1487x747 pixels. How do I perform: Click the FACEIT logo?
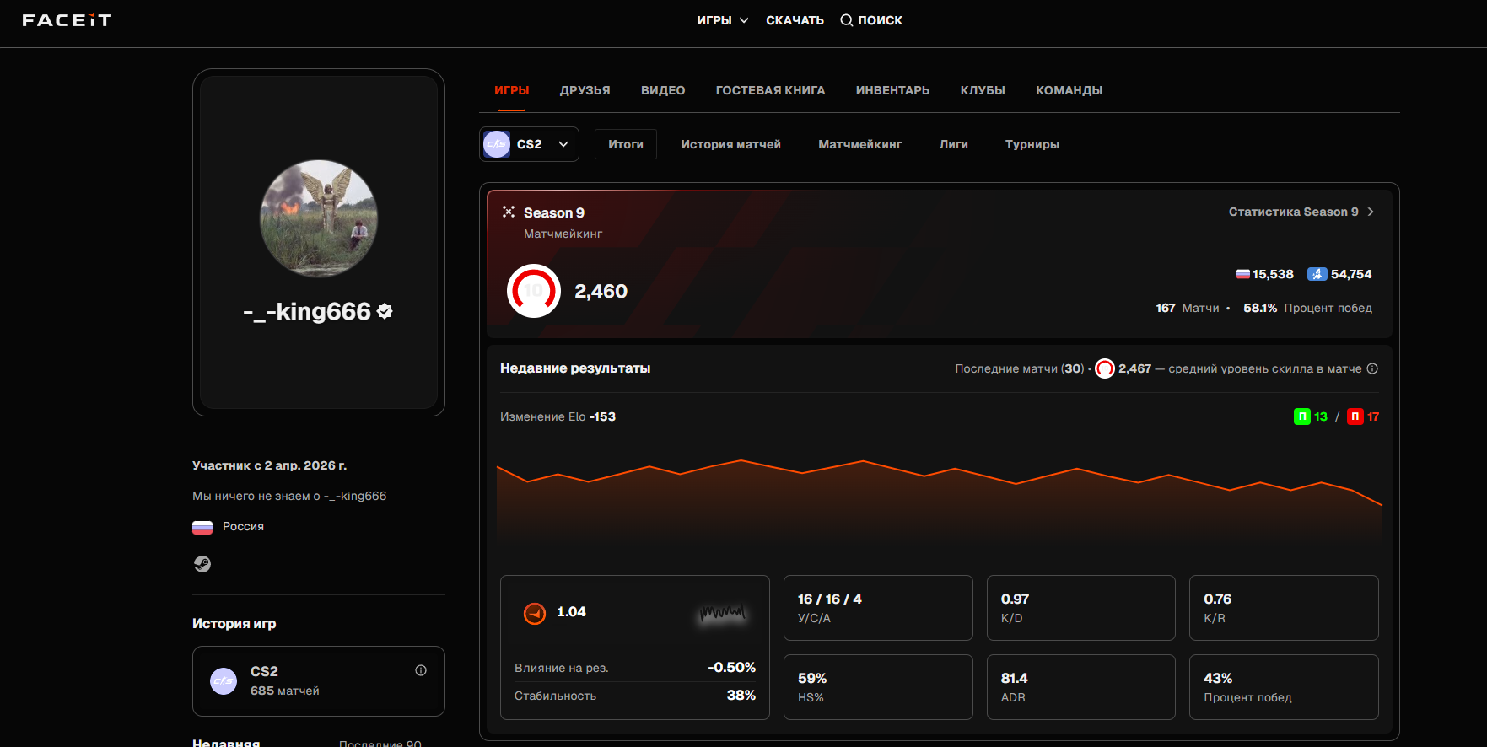(67, 20)
